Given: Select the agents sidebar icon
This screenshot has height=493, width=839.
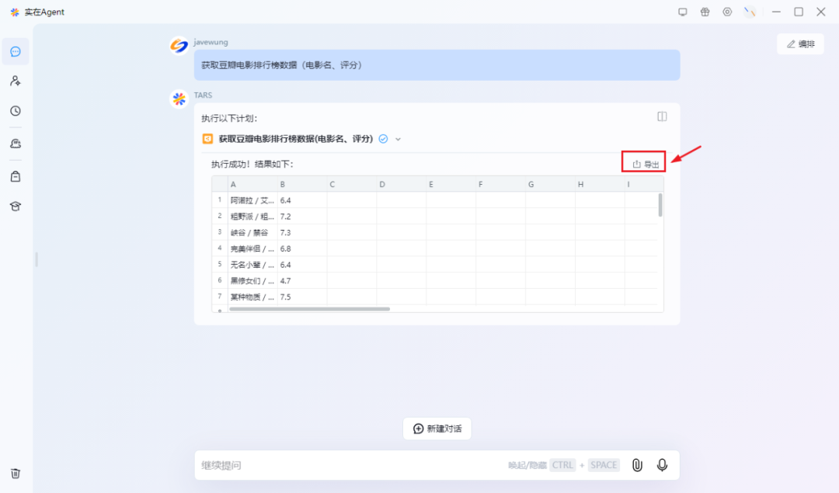Looking at the screenshot, I should tap(16, 80).
